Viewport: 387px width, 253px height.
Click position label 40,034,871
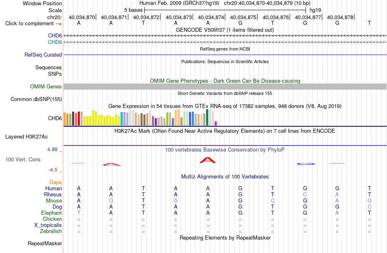[x=114, y=17]
